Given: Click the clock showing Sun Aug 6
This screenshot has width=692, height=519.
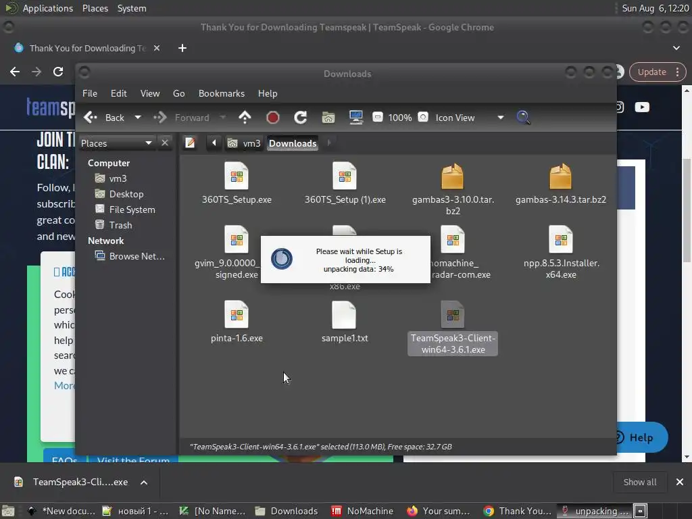Looking at the screenshot, I should (x=656, y=8).
